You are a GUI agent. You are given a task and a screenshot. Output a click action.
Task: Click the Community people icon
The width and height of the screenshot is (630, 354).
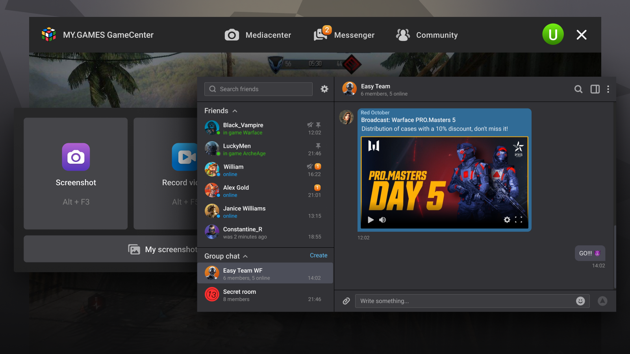(403, 35)
